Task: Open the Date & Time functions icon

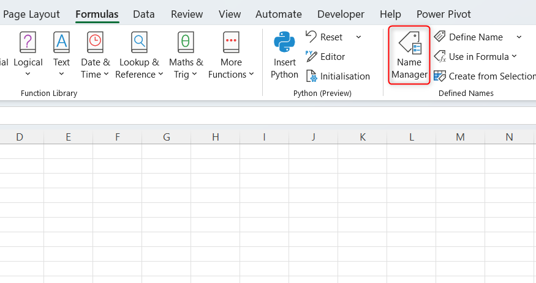Action: pos(95,42)
